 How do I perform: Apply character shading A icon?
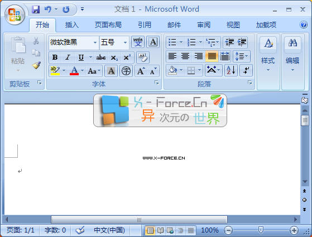coord(111,71)
